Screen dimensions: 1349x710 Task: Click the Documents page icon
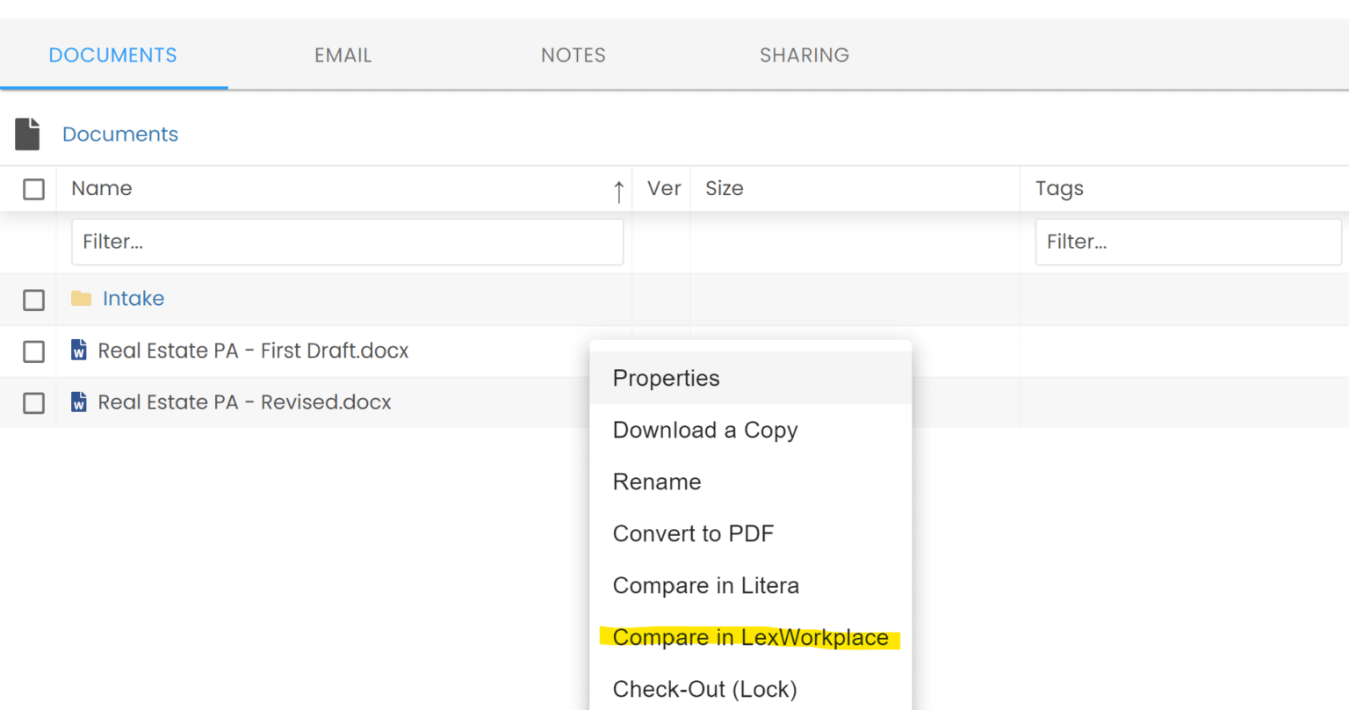tap(28, 133)
